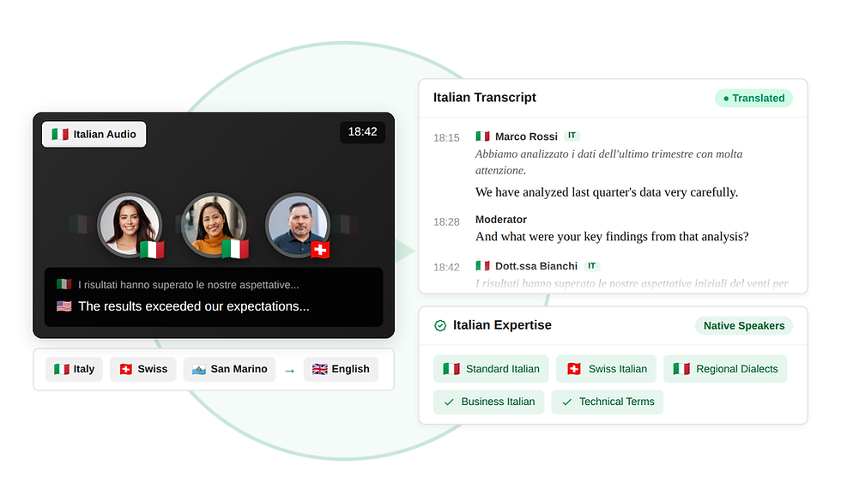841x502 pixels.
Task: Click the Native Speakers badge
Action: [x=743, y=325]
